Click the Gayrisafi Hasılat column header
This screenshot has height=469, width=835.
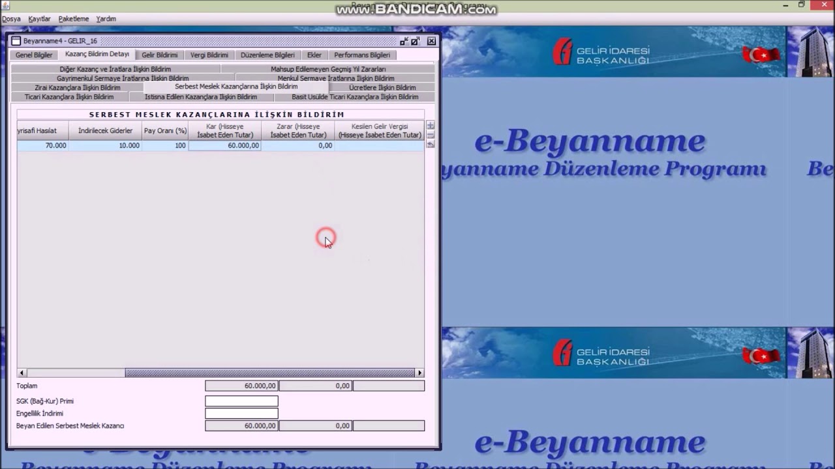[42, 130]
